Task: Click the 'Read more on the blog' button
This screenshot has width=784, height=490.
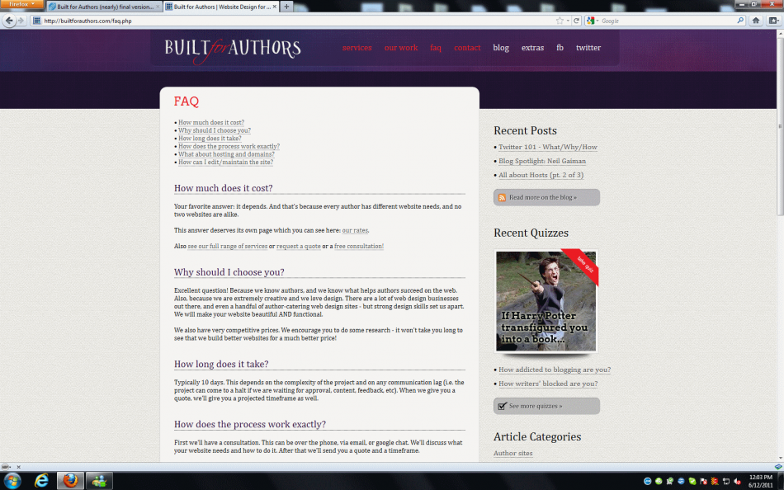Action: [546, 197]
